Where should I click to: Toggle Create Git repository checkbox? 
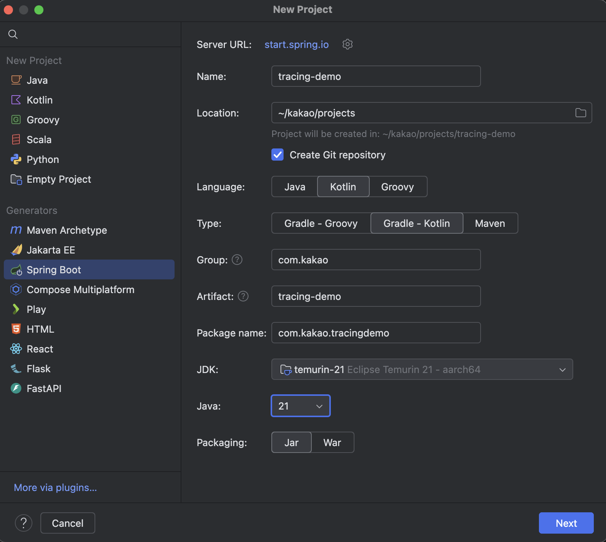(x=277, y=155)
